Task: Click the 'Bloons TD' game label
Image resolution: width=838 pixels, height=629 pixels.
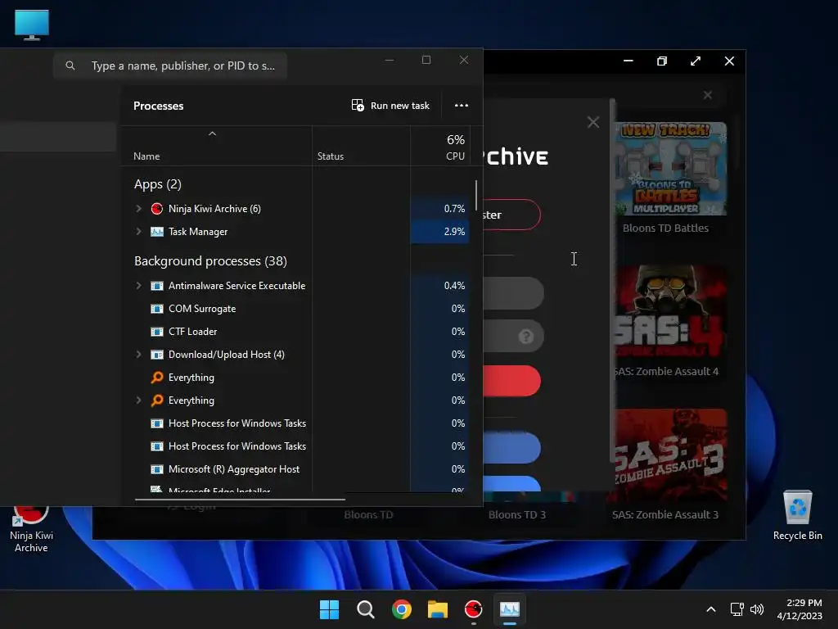Action: click(368, 514)
